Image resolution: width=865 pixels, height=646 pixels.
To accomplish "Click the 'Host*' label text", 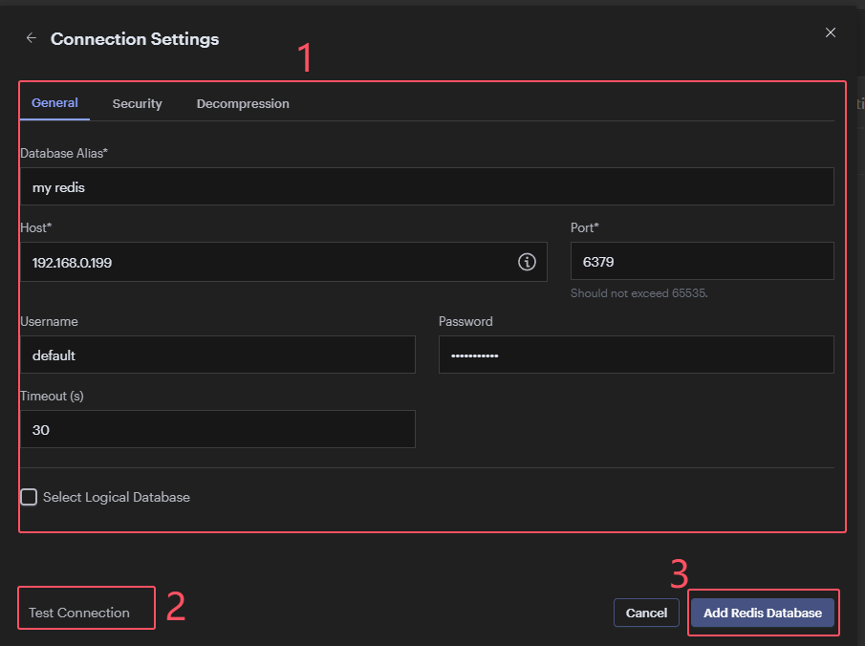I will [x=36, y=227].
